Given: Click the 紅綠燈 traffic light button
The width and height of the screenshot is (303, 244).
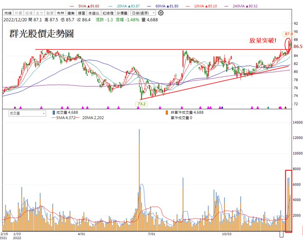Looking at the screenshot, I should [x=108, y=13].
